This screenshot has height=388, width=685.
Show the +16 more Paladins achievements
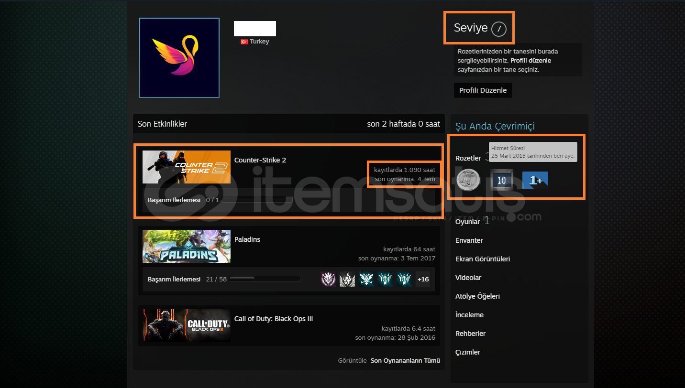(x=423, y=279)
